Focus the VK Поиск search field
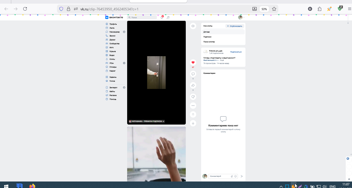352x188 pixels. pyautogui.click(x=142, y=17)
